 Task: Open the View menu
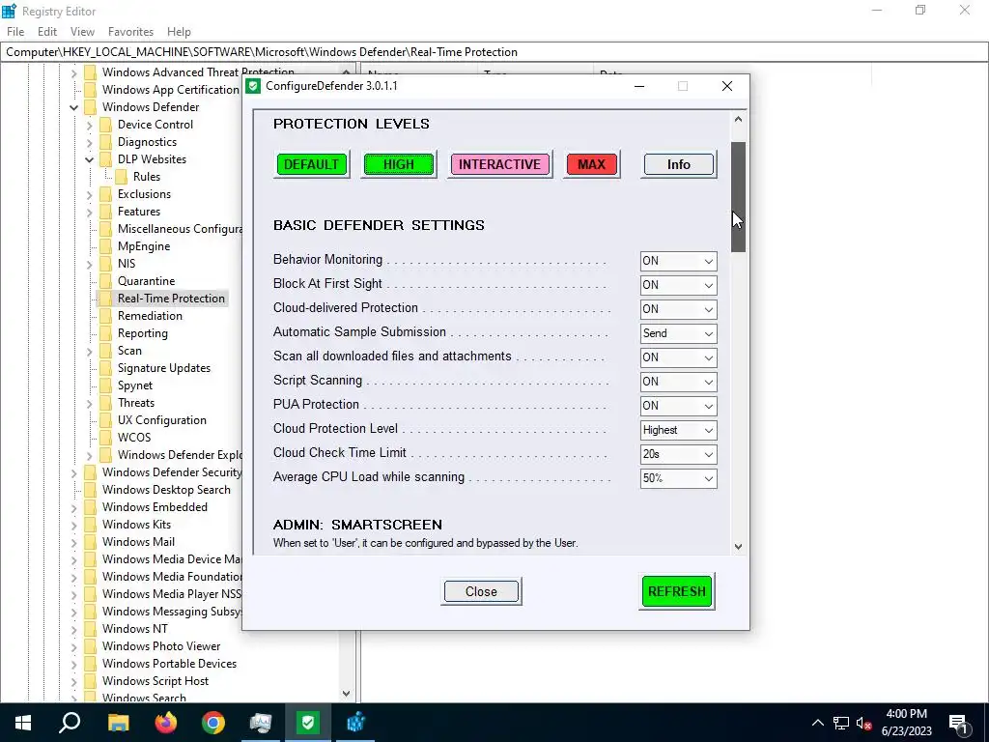click(82, 32)
